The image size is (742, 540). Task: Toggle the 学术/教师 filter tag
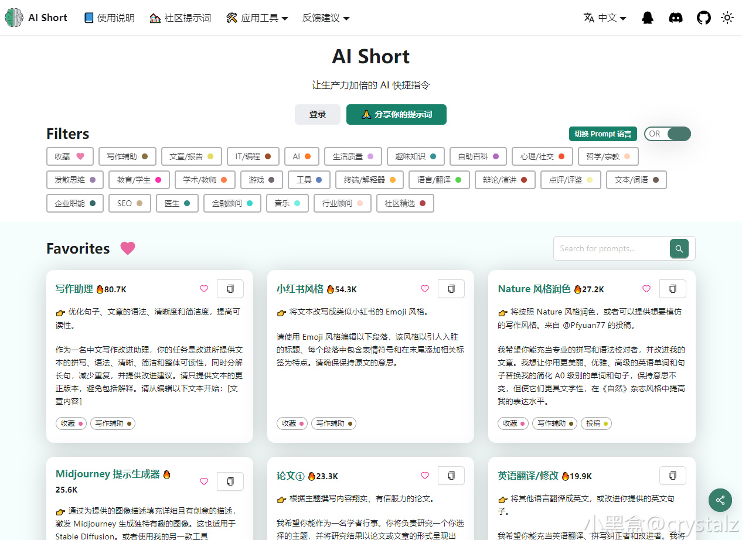point(205,180)
